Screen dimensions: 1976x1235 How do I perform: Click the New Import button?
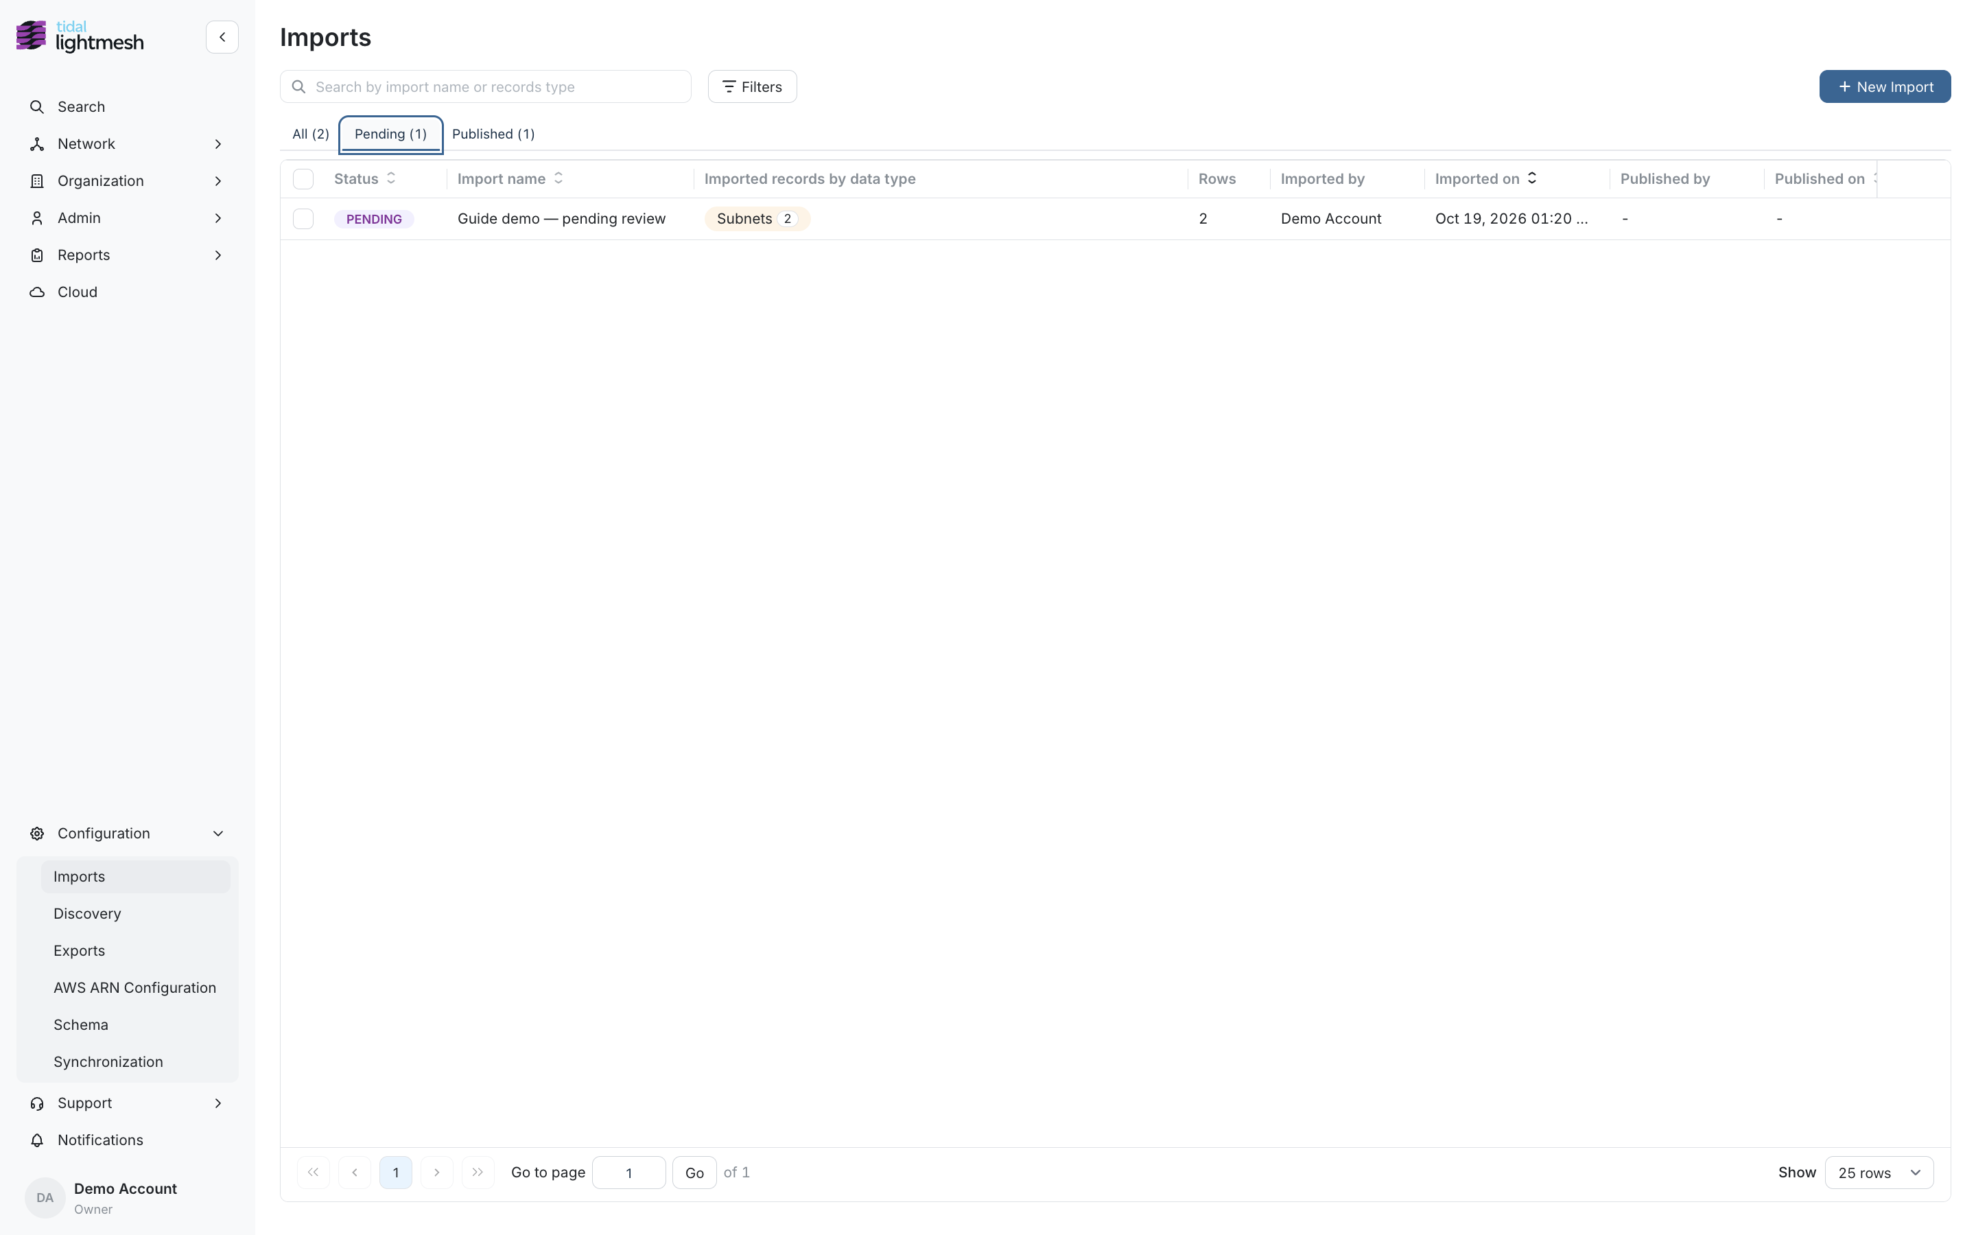pos(1885,86)
